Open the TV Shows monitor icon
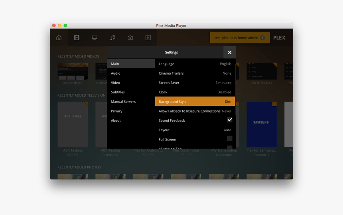Viewport: 343px width, 215px height. pos(95,38)
